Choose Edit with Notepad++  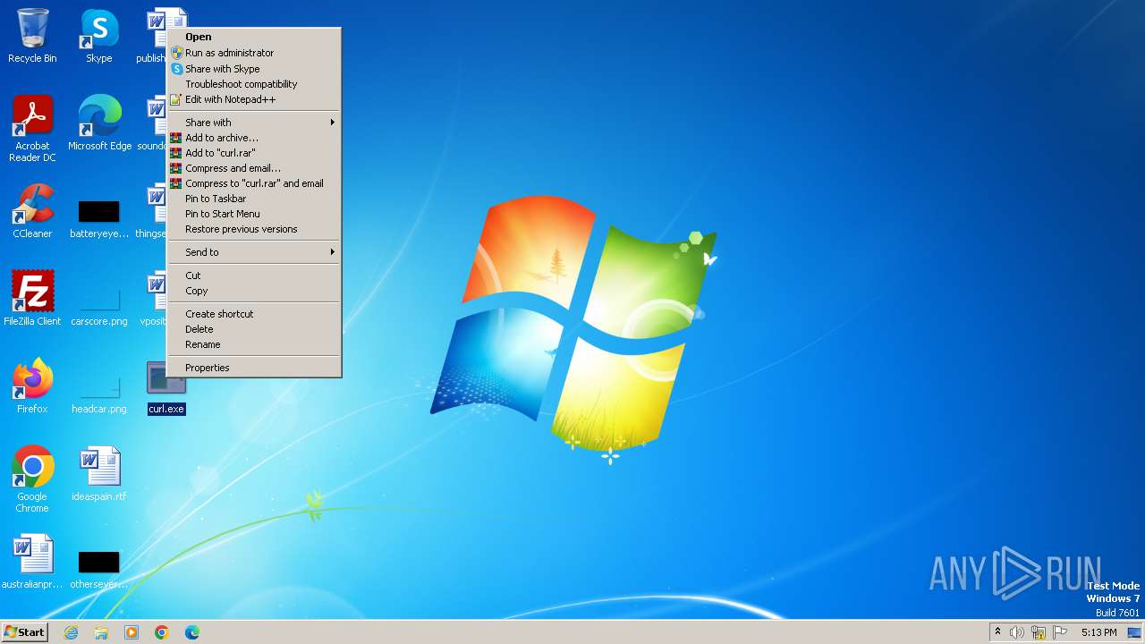(254, 99)
